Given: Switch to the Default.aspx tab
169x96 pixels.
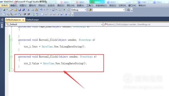Looking at the screenshot, I should [x=32, y=20].
